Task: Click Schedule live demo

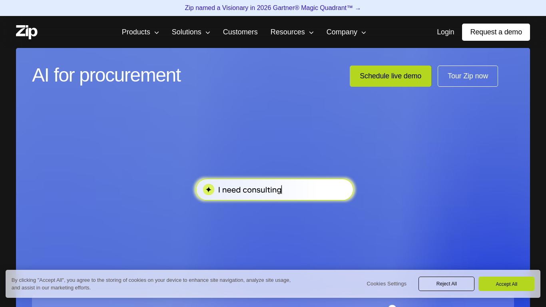Action: click(x=391, y=76)
